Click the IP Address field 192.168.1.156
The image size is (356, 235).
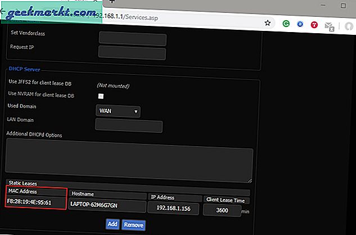pos(173,207)
